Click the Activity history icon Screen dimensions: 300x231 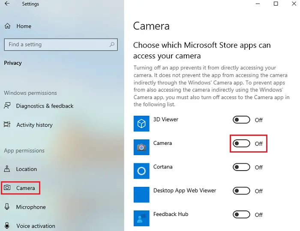pos(7,124)
